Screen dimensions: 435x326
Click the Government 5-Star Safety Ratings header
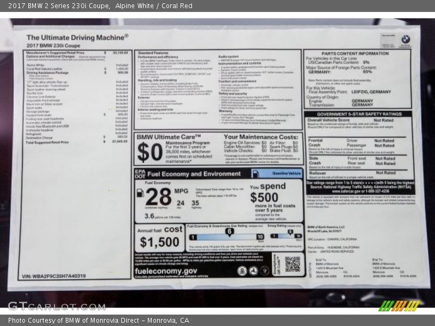click(359, 114)
